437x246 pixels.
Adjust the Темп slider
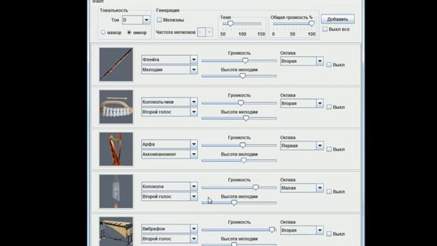point(242,24)
